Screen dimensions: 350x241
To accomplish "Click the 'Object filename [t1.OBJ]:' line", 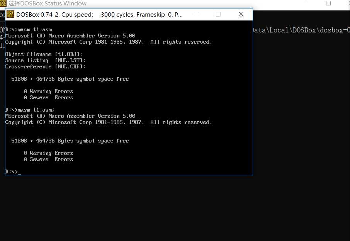I will click(x=44, y=54).
